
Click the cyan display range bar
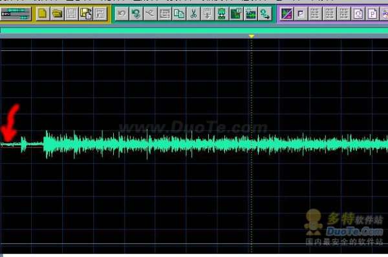194,30
